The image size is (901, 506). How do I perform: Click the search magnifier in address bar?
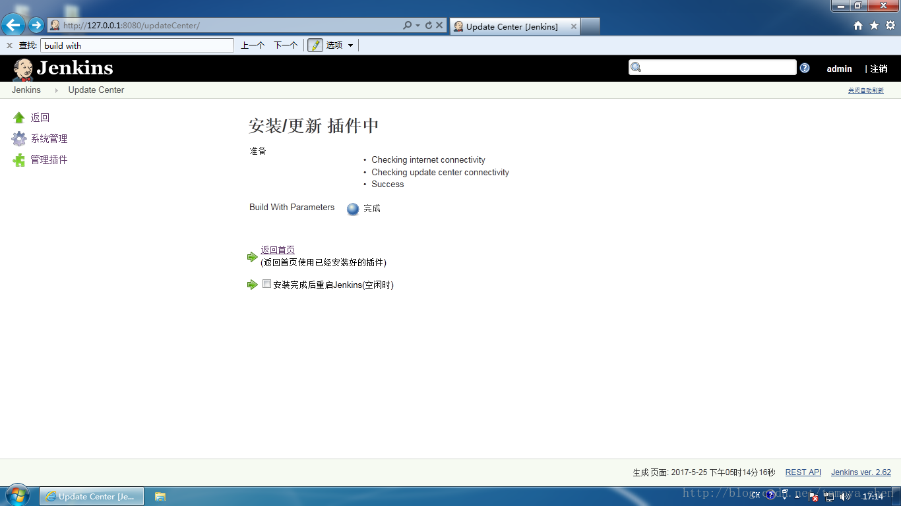coord(408,25)
